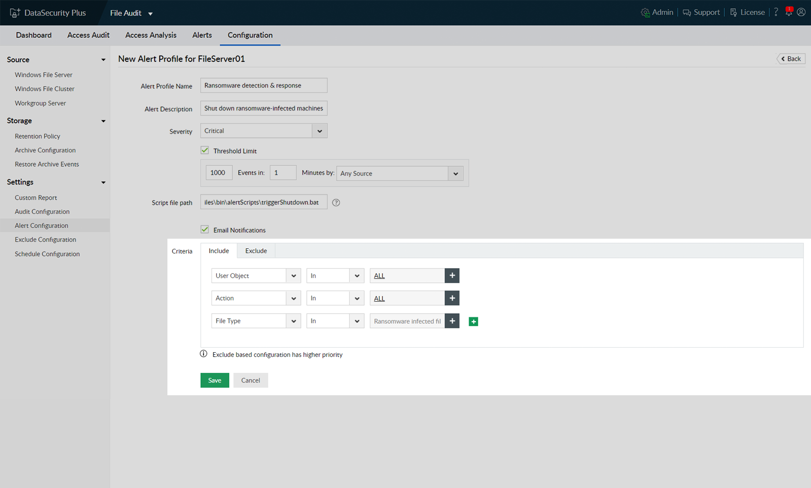The width and height of the screenshot is (811, 488).
Task: Click the Alert Description field
Action: pos(264,108)
